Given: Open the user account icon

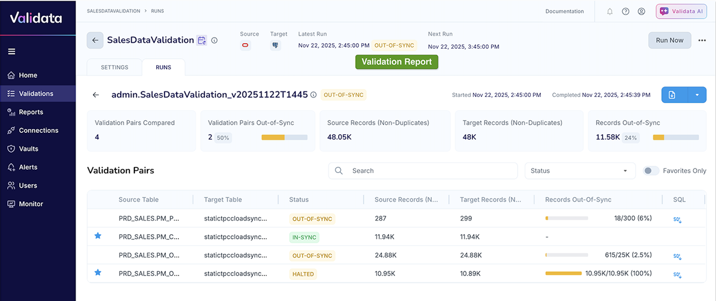Looking at the screenshot, I should 642,11.
